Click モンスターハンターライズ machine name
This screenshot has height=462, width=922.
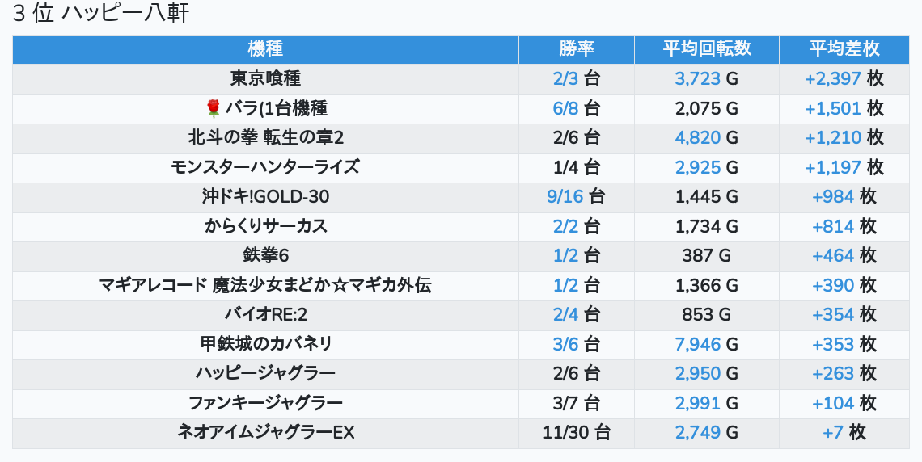(265, 167)
